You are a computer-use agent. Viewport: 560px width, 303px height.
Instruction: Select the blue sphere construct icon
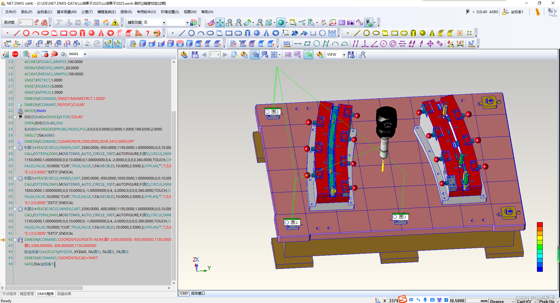pyautogui.click(x=257, y=33)
